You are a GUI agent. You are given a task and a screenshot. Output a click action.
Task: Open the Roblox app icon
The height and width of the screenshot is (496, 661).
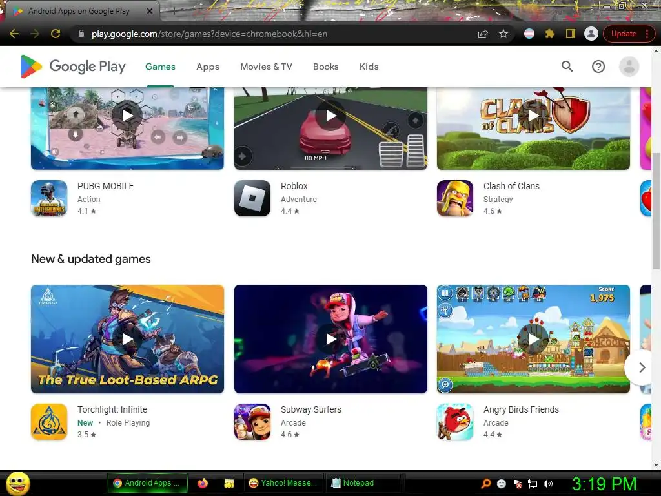[252, 198]
